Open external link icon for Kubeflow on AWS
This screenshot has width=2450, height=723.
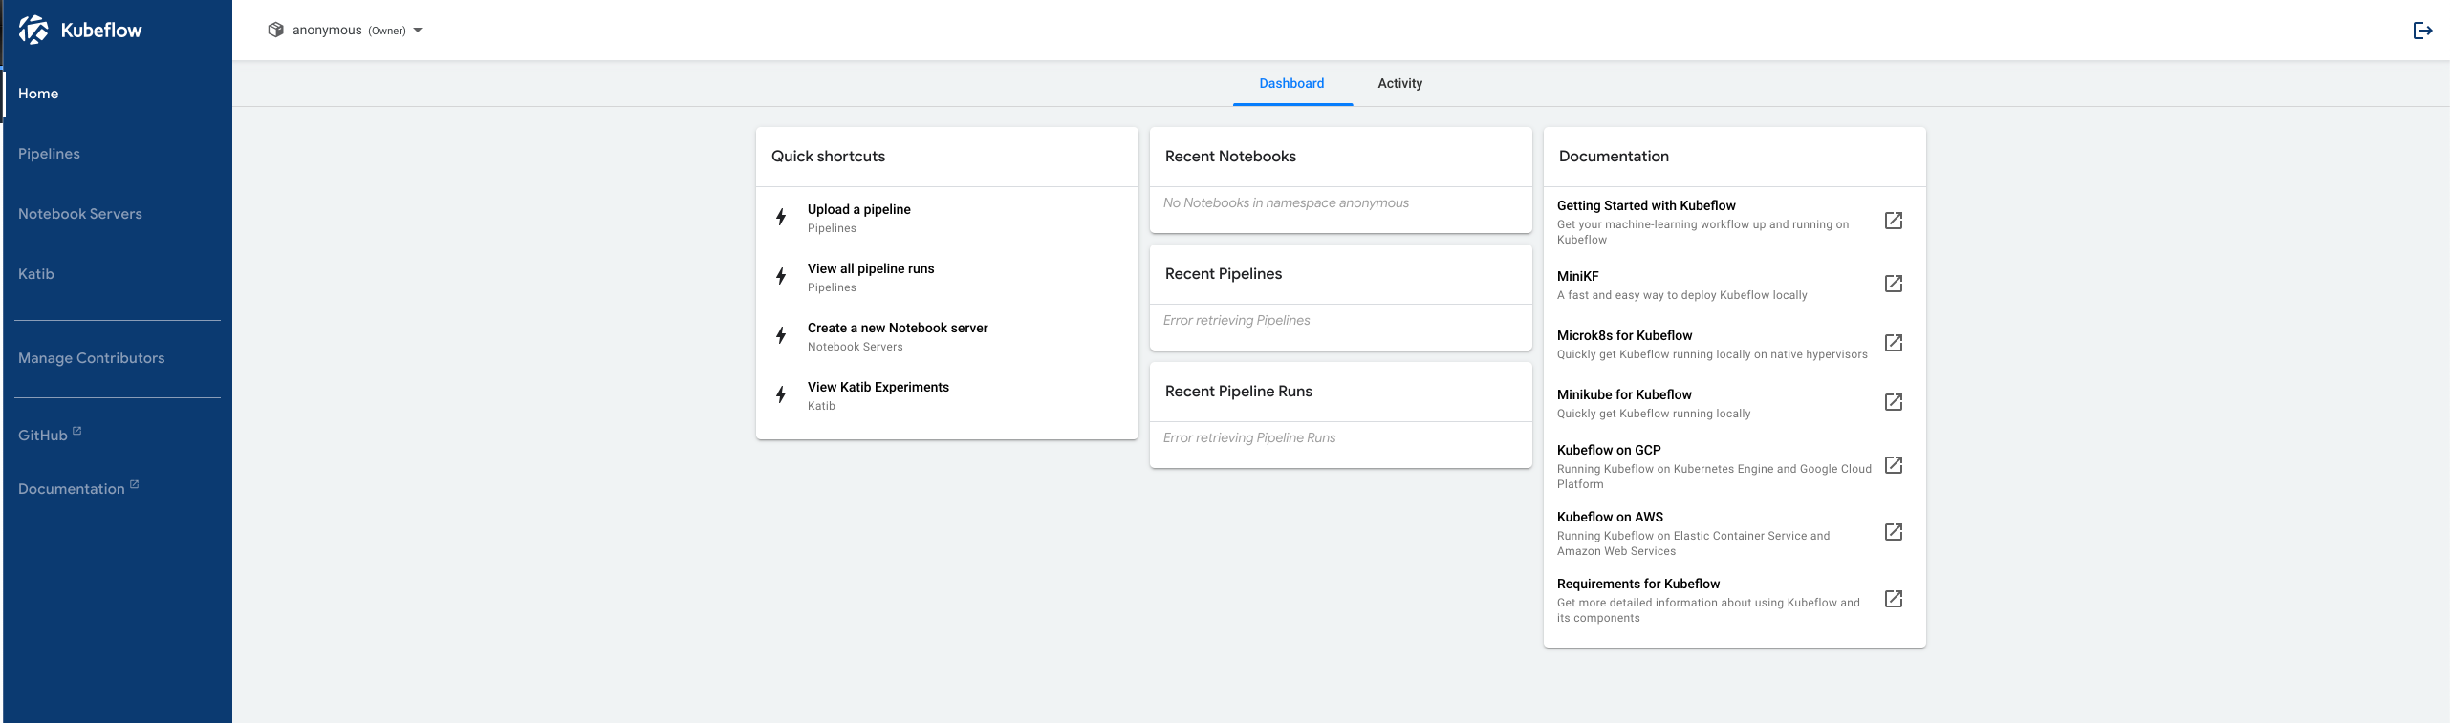point(1893,532)
